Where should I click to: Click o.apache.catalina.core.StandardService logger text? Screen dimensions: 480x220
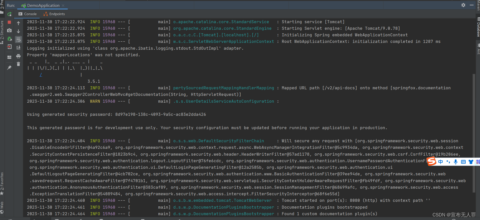pyautogui.click(x=221, y=22)
